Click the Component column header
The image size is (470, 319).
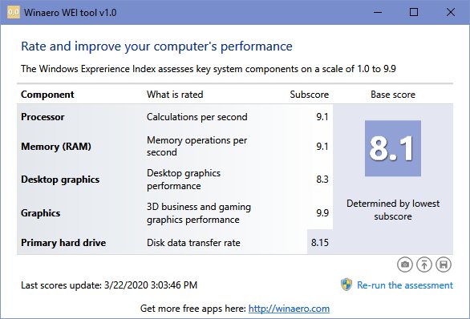point(47,95)
